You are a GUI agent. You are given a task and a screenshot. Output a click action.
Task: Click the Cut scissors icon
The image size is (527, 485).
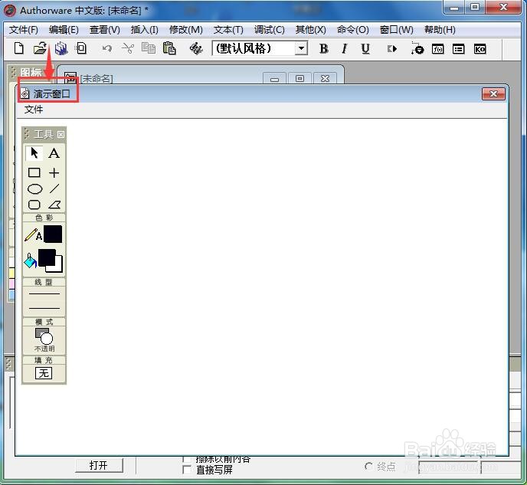(128, 49)
